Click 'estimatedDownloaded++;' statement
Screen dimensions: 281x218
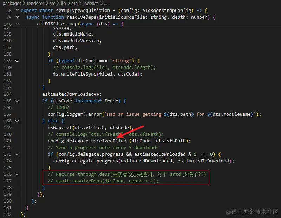point(72,94)
